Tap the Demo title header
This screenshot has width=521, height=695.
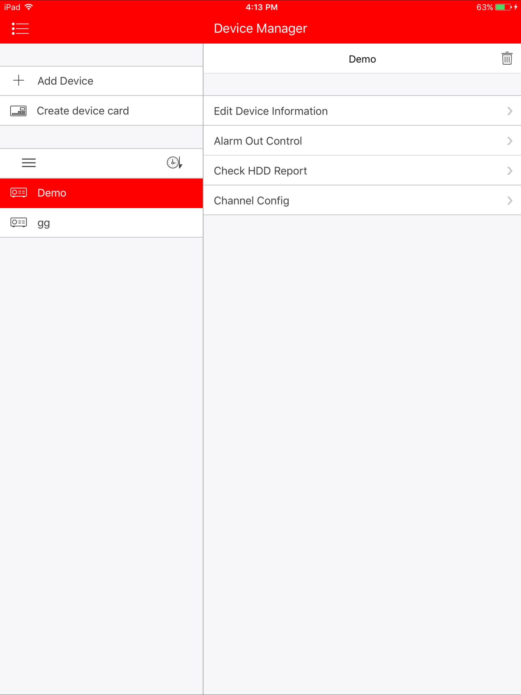(362, 59)
